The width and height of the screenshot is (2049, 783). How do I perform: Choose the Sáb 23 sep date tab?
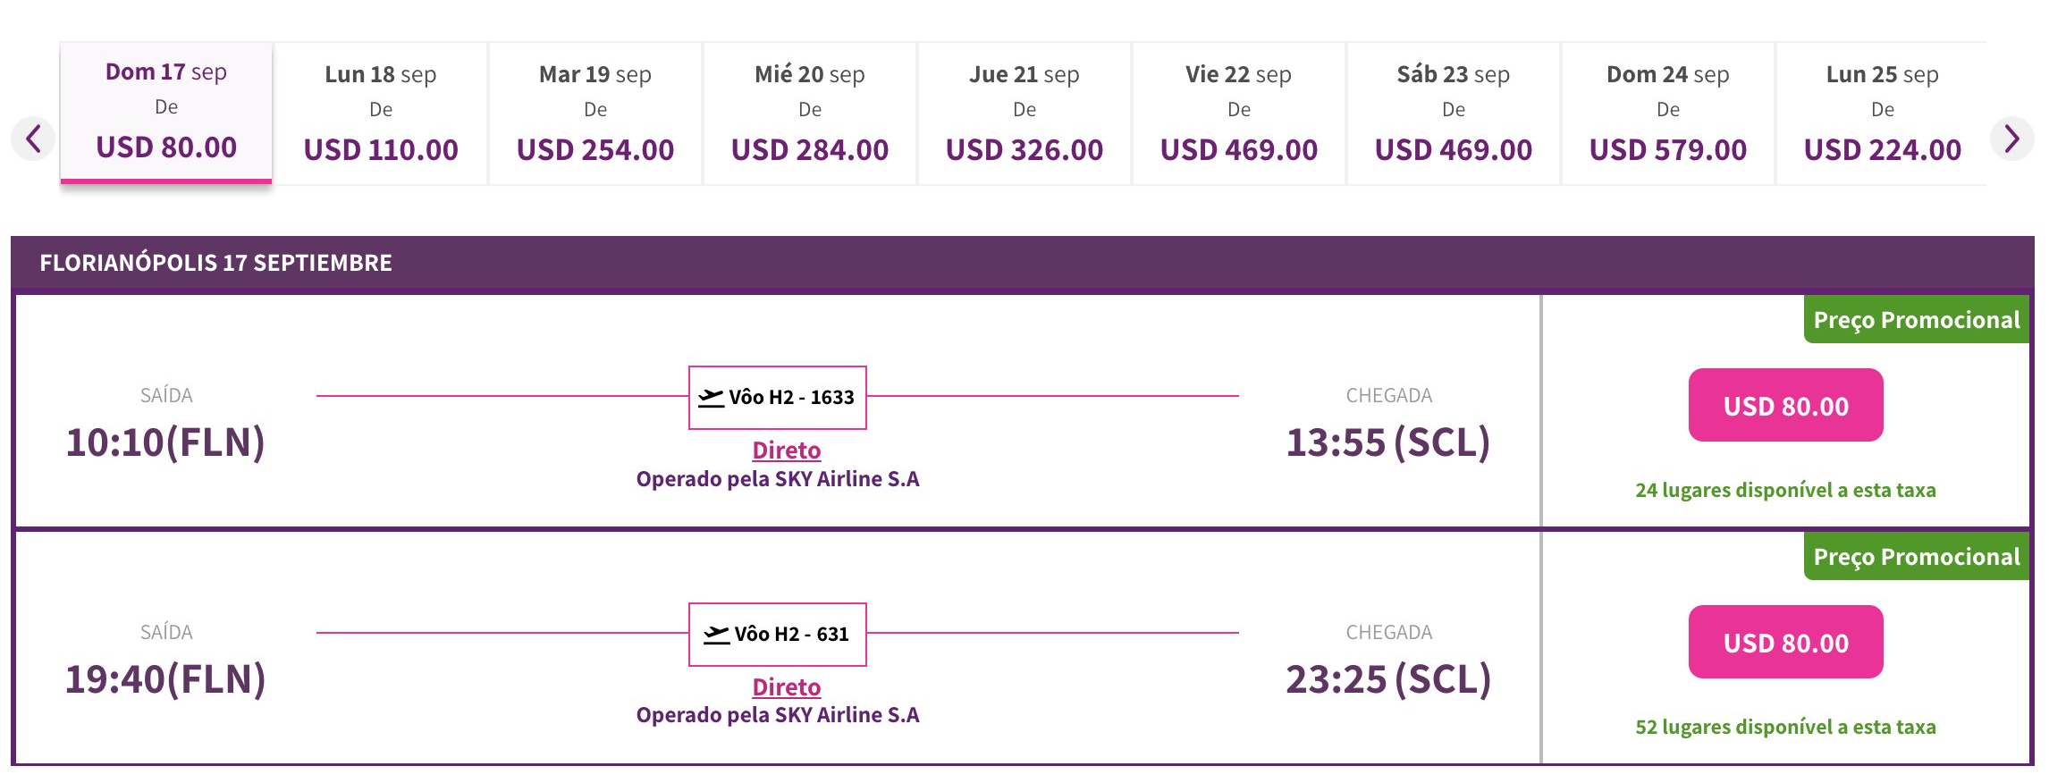1454,114
